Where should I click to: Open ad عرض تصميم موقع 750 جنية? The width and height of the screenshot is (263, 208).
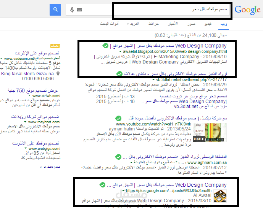tap(33, 91)
